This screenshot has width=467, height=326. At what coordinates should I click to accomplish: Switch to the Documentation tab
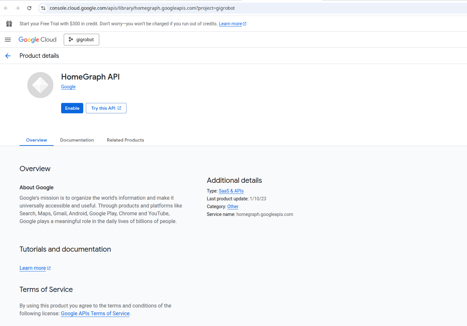click(77, 140)
